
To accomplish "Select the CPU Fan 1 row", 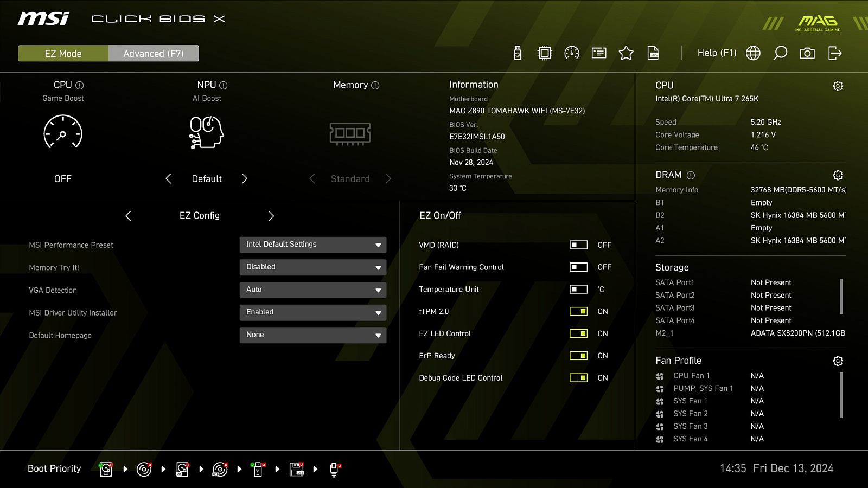I will [x=710, y=376].
